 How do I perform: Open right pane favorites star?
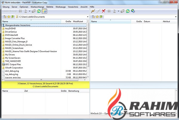pos(97,17)
